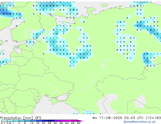Image resolution: width=161 pixels, height=124 pixels.
Task: Click the '12' precipitation value on the map
Action: (x=3, y=14)
